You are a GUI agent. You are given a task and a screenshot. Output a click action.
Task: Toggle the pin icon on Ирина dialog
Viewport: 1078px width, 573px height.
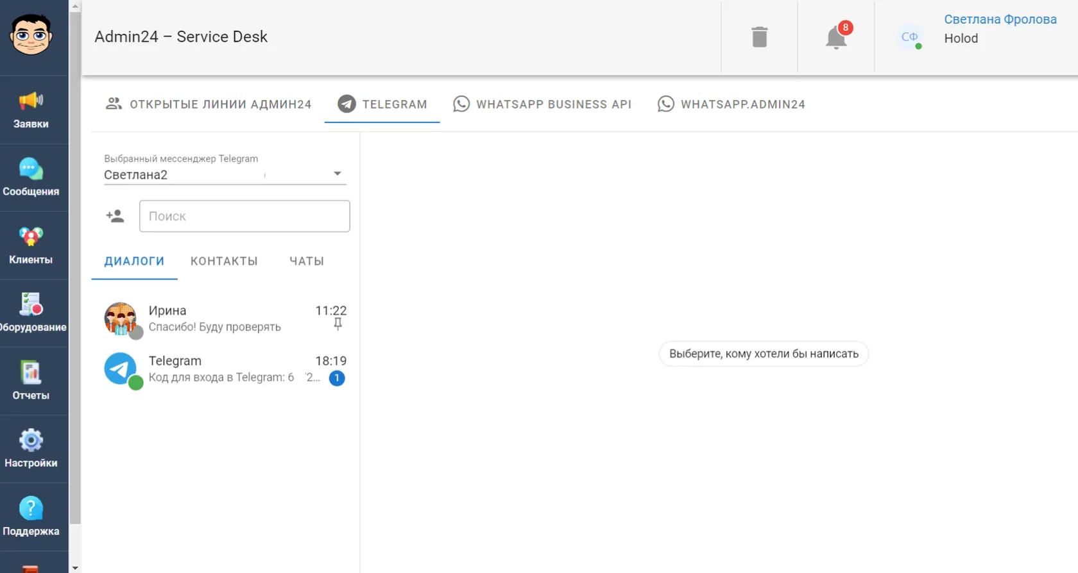tap(338, 325)
